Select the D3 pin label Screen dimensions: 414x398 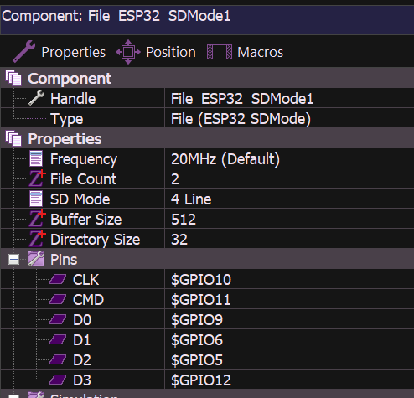[82, 380]
